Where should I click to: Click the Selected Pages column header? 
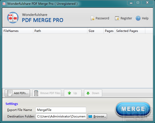pyautogui.click(x=130, y=31)
